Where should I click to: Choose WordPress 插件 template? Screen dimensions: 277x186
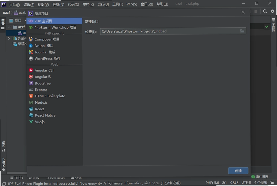(x=54, y=59)
